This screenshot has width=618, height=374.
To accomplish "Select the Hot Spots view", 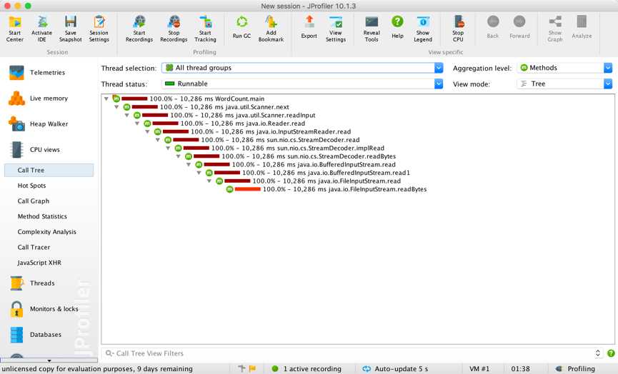I will point(31,186).
